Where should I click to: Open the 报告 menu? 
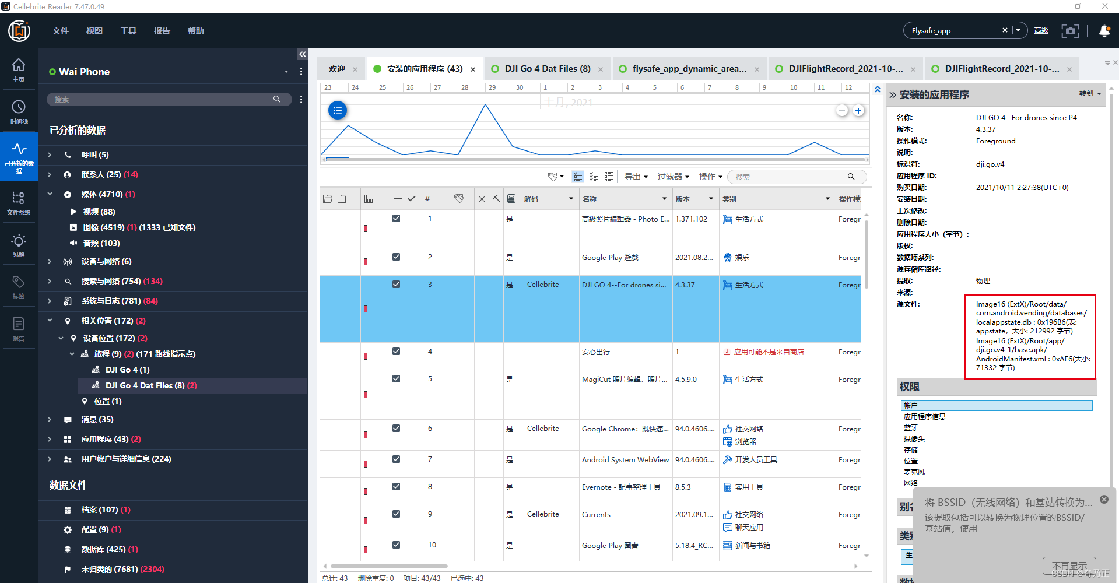(162, 31)
